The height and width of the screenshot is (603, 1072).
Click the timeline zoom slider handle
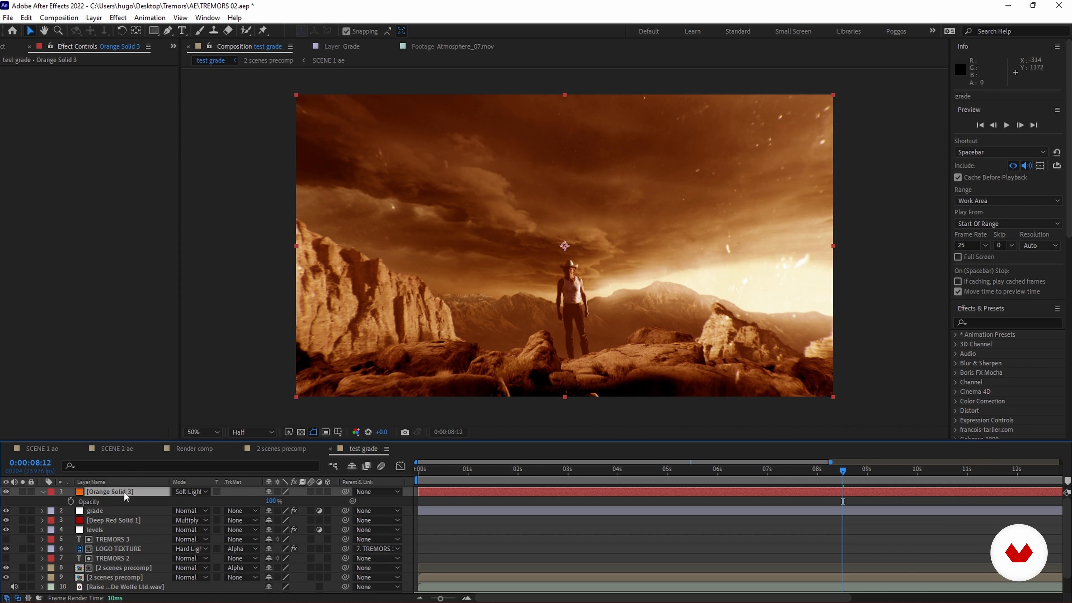440,599
